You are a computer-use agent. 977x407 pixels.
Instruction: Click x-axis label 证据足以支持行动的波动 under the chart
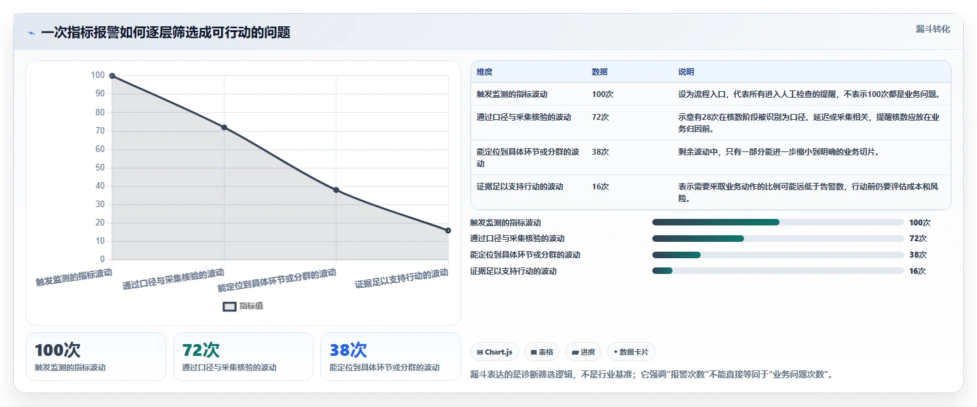[402, 279]
